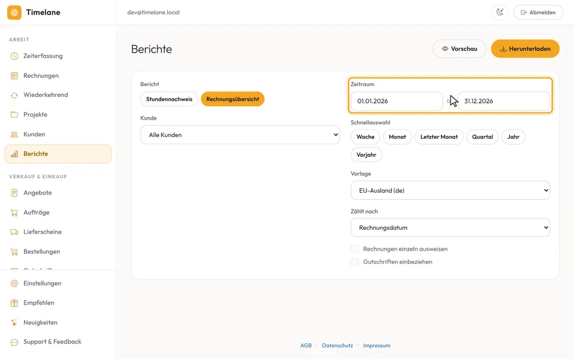Click the Wiederkehrend recurring icon

[14, 95]
